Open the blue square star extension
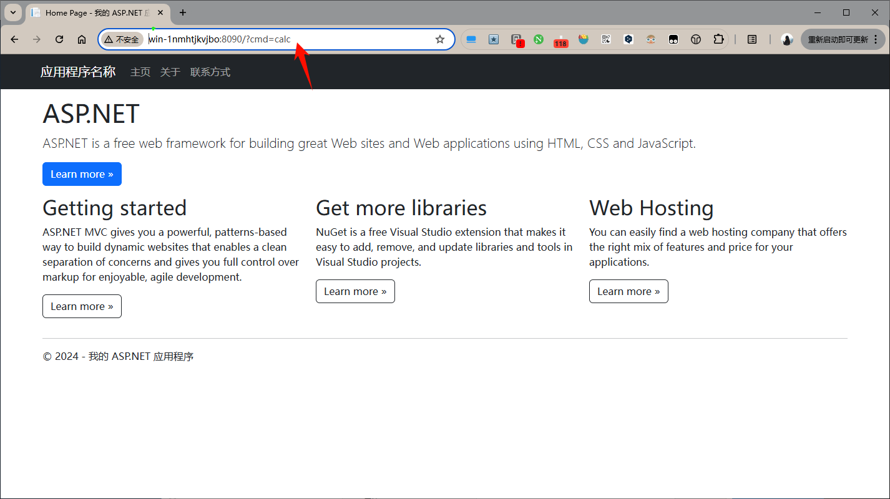890x499 pixels. (x=494, y=39)
